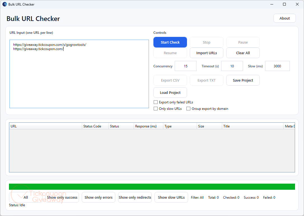This screenshot has height=216, width=304.
Task: Close the Bulk URL Checker window
Action: pos(297,4)
